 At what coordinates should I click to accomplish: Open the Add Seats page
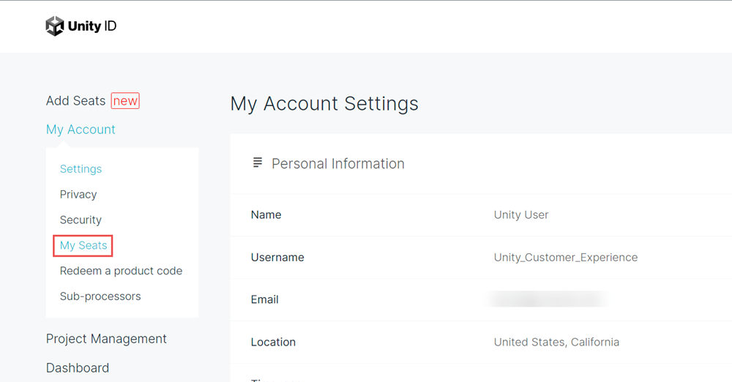pyautogui.click(x=75, y=101)
